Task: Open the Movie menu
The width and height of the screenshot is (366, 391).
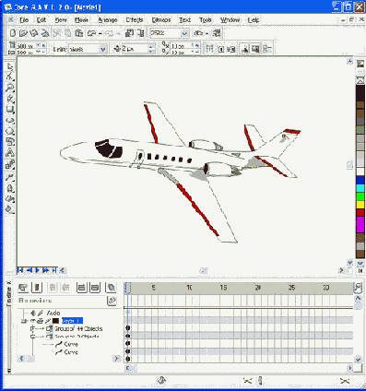Action: click(82, 20)
